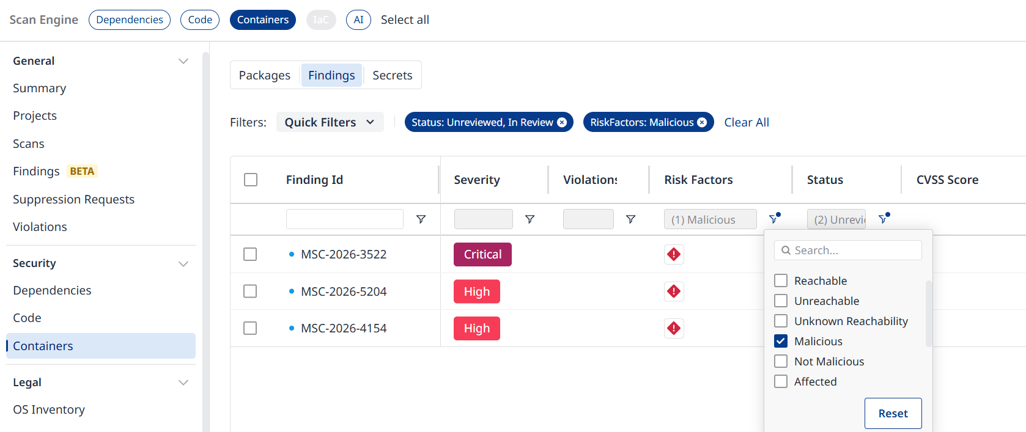This screenshot has width=1026, height=432.
Task: Click the active Risk Factors filter icon
Action: point(774,218)
